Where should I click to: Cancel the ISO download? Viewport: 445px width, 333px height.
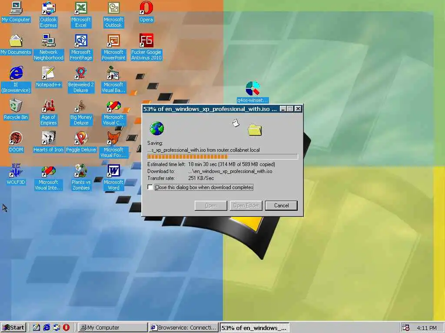(281, 206)
